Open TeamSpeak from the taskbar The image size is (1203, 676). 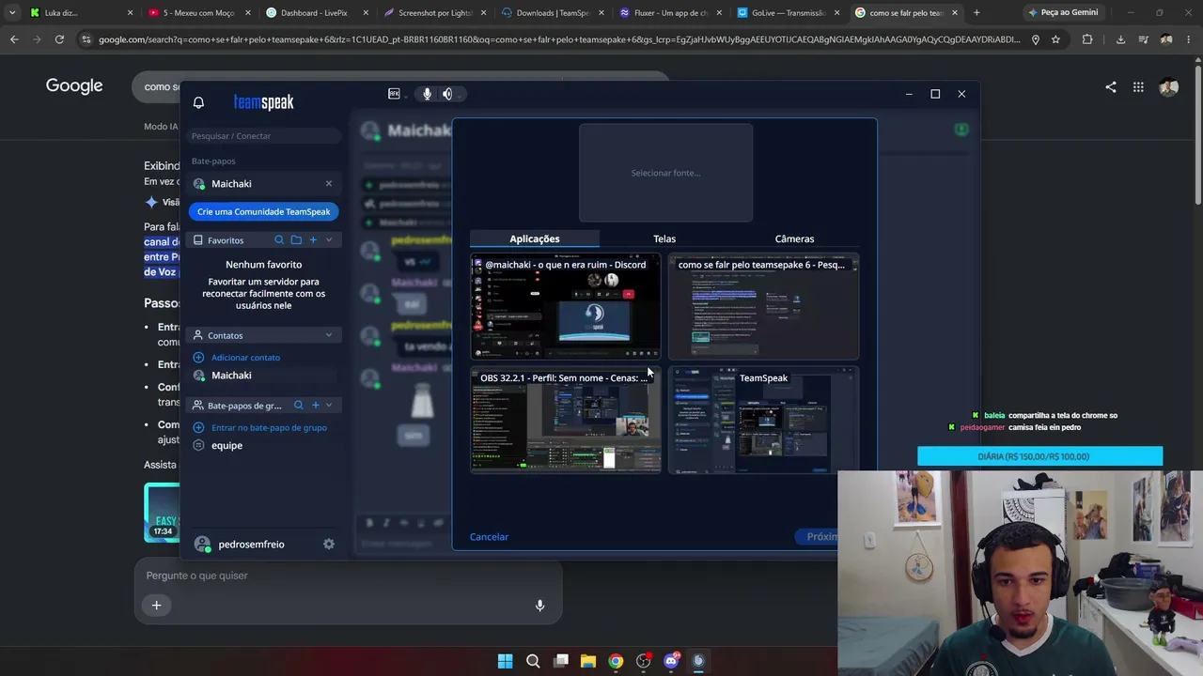[x=698, y=661]
